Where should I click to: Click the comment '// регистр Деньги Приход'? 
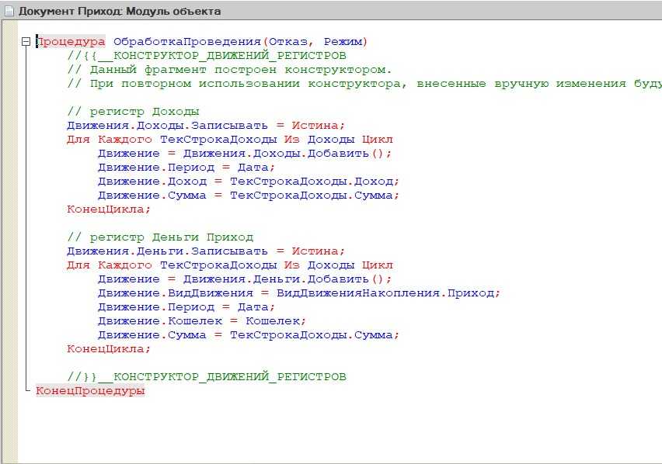(160, 237)
